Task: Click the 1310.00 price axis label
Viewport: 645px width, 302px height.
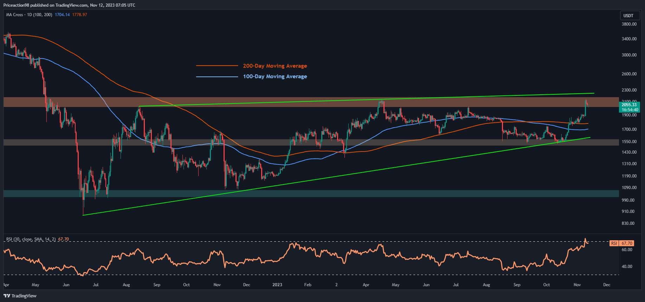Action: click(x=629, y=164)
